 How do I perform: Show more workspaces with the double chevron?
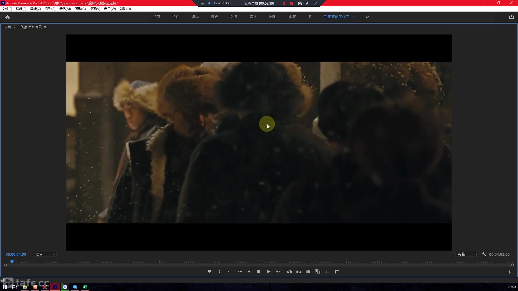tap(367, 17)
